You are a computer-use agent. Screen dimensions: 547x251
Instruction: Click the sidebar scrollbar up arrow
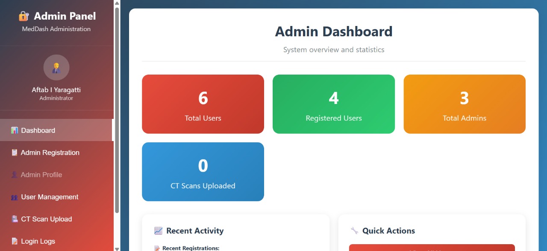pos(117,3)
